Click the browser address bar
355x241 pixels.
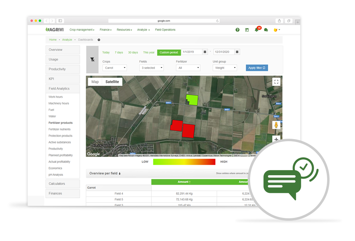[164, 21]
